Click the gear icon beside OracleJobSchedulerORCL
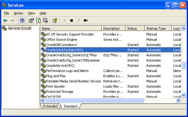The image size is (188, 117). click(x=43, y=50)
